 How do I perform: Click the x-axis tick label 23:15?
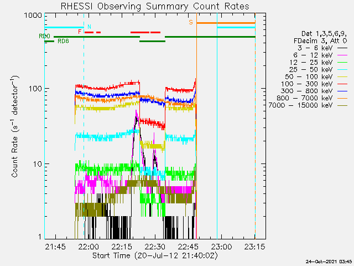tap(254, 247)
